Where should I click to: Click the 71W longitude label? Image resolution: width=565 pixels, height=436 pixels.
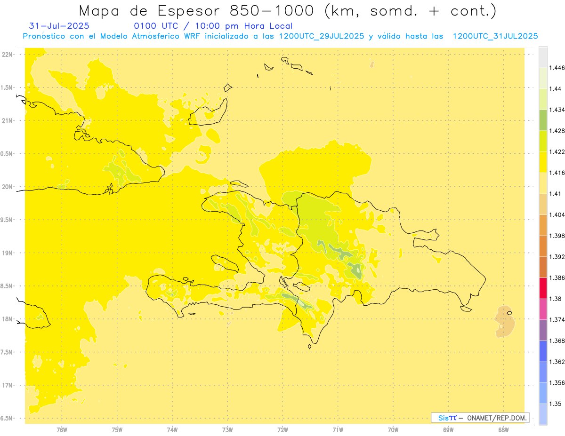tap(338, 429)
